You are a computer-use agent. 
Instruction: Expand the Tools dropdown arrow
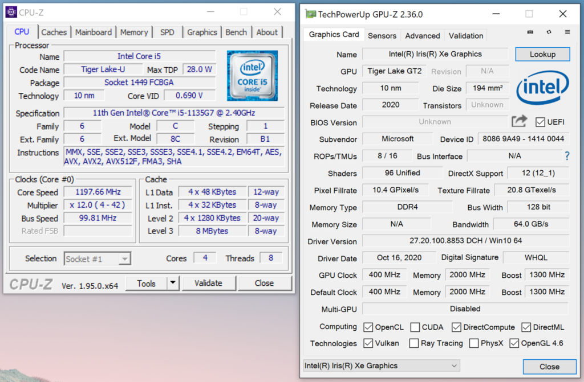click(173, 283)
